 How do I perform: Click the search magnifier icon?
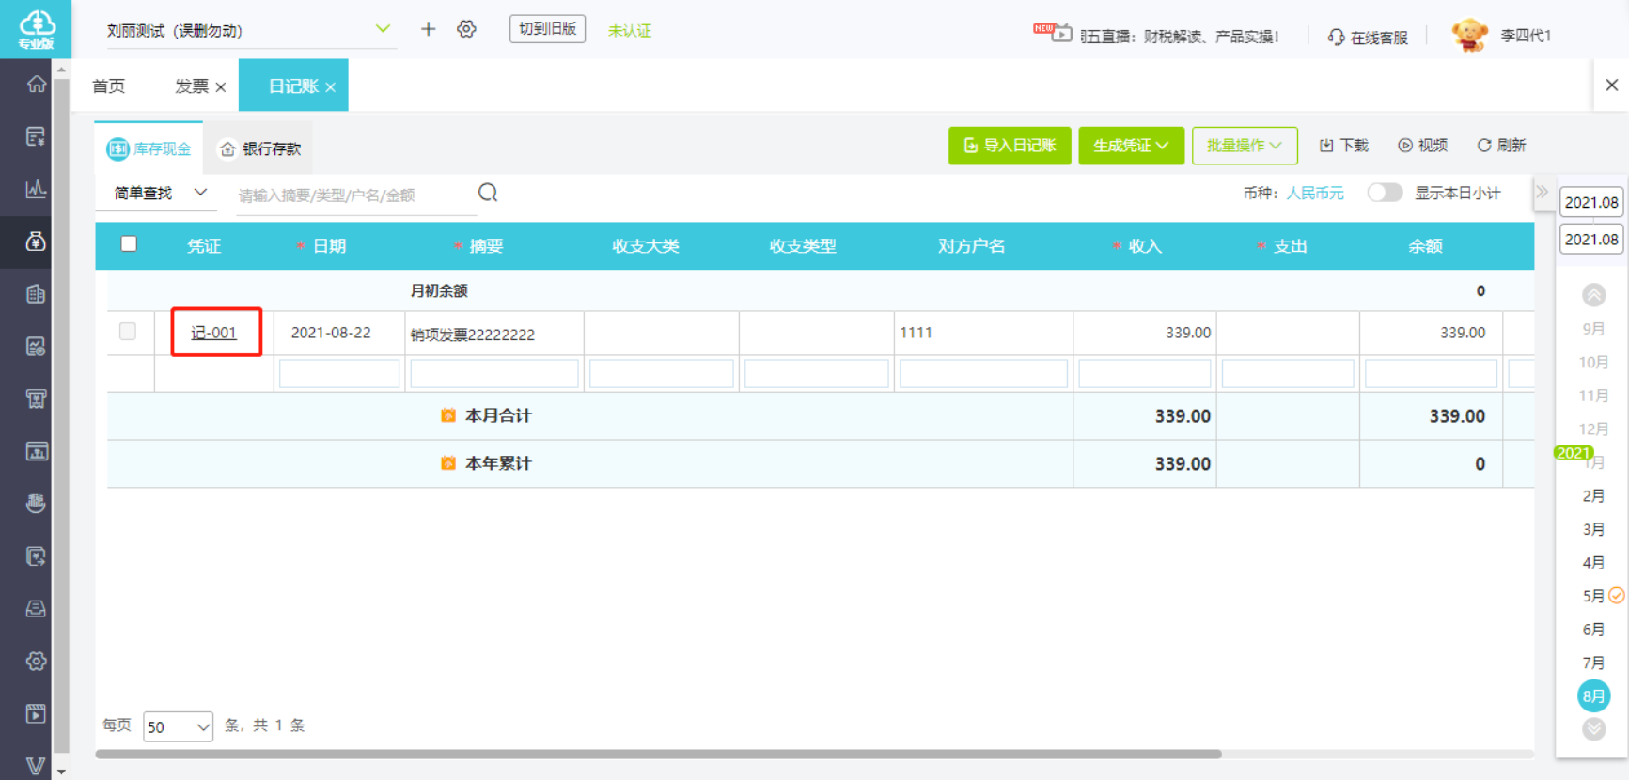click(x=488, y=193)
